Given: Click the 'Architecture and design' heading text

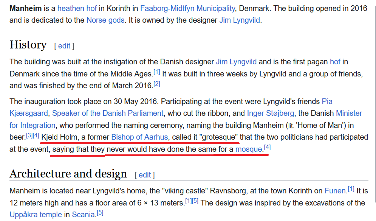Looking at the screenshot, I should 68,174.
